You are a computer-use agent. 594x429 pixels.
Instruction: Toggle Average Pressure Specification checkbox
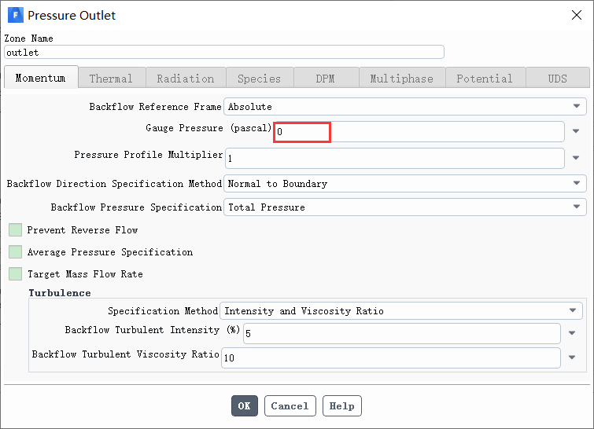15,251
